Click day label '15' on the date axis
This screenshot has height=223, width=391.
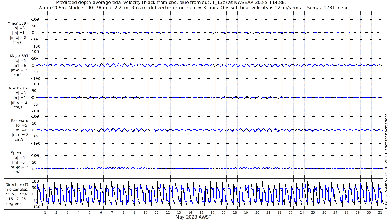pyautogui.click(x=201, y=212)
